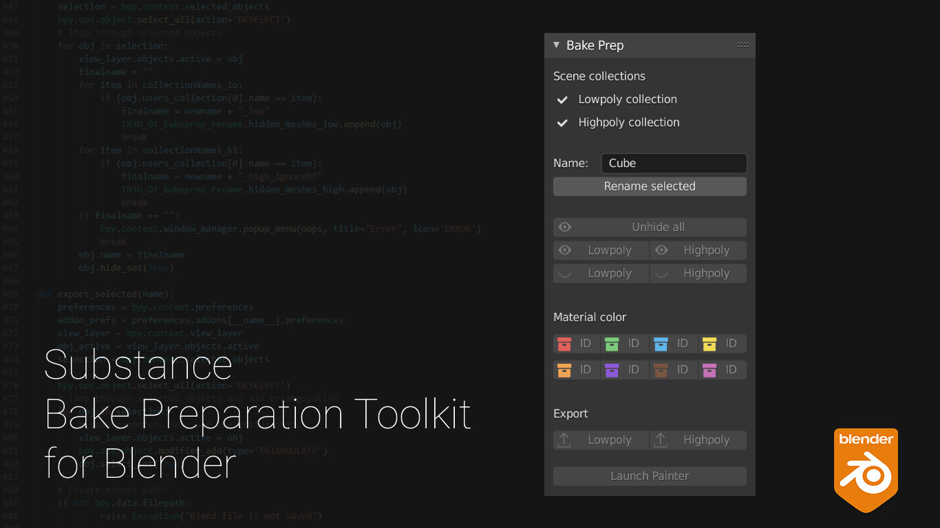Click the eye icon on Unhide all

(565, 227)
